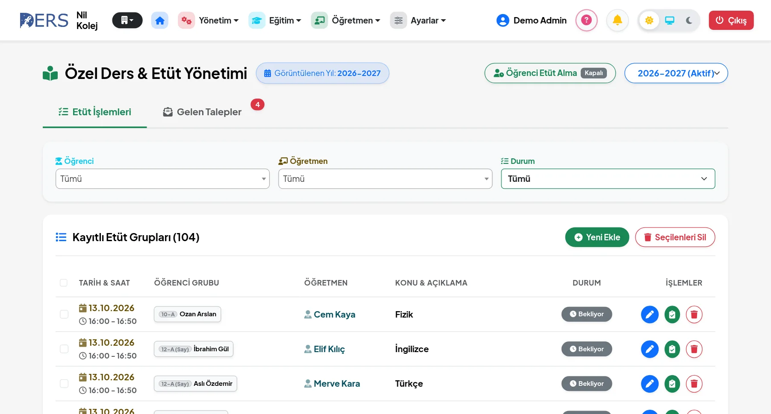
Task: Click Seçilenleri Sil button
Action: click(675, 237)
